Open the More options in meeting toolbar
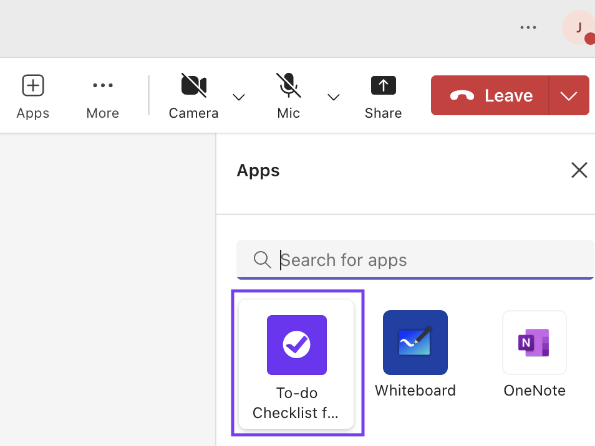Image resolution: width=595 pixels, height=446 pixels. pyautogui.click(x=102, y=86)
